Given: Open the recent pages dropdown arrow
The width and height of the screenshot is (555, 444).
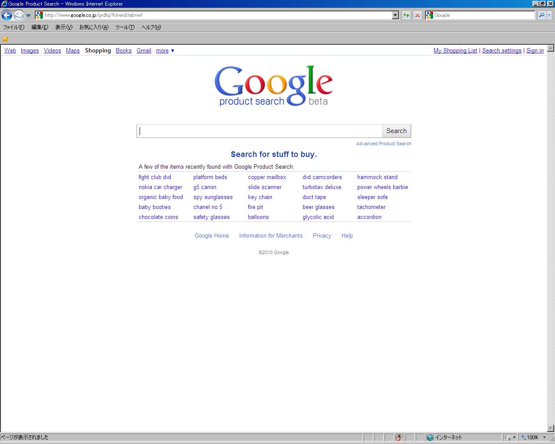Looking at the screenshot, I should click(x=28, y=15).
